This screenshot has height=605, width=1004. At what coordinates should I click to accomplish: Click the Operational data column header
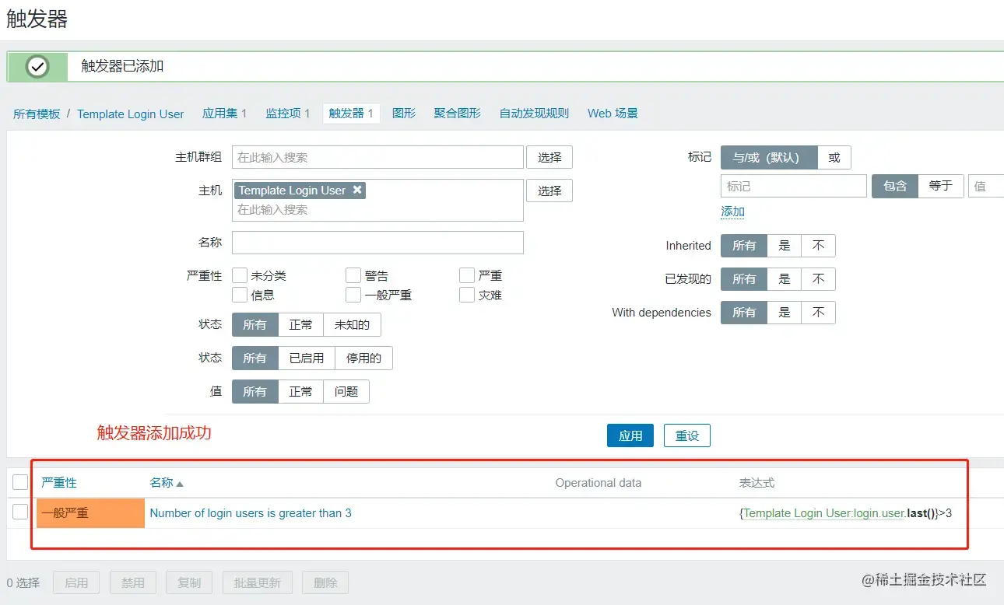599,483
